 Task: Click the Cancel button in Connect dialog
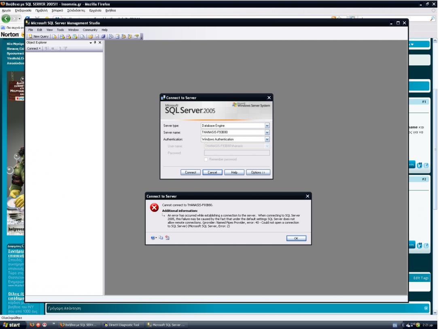pyautogui.click(x=212, y=173)
